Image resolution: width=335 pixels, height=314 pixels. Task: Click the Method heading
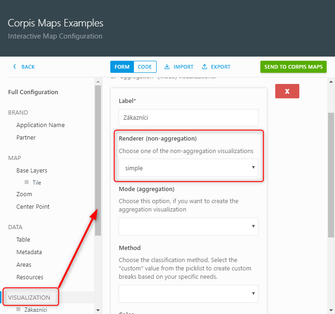pos(130,248)
